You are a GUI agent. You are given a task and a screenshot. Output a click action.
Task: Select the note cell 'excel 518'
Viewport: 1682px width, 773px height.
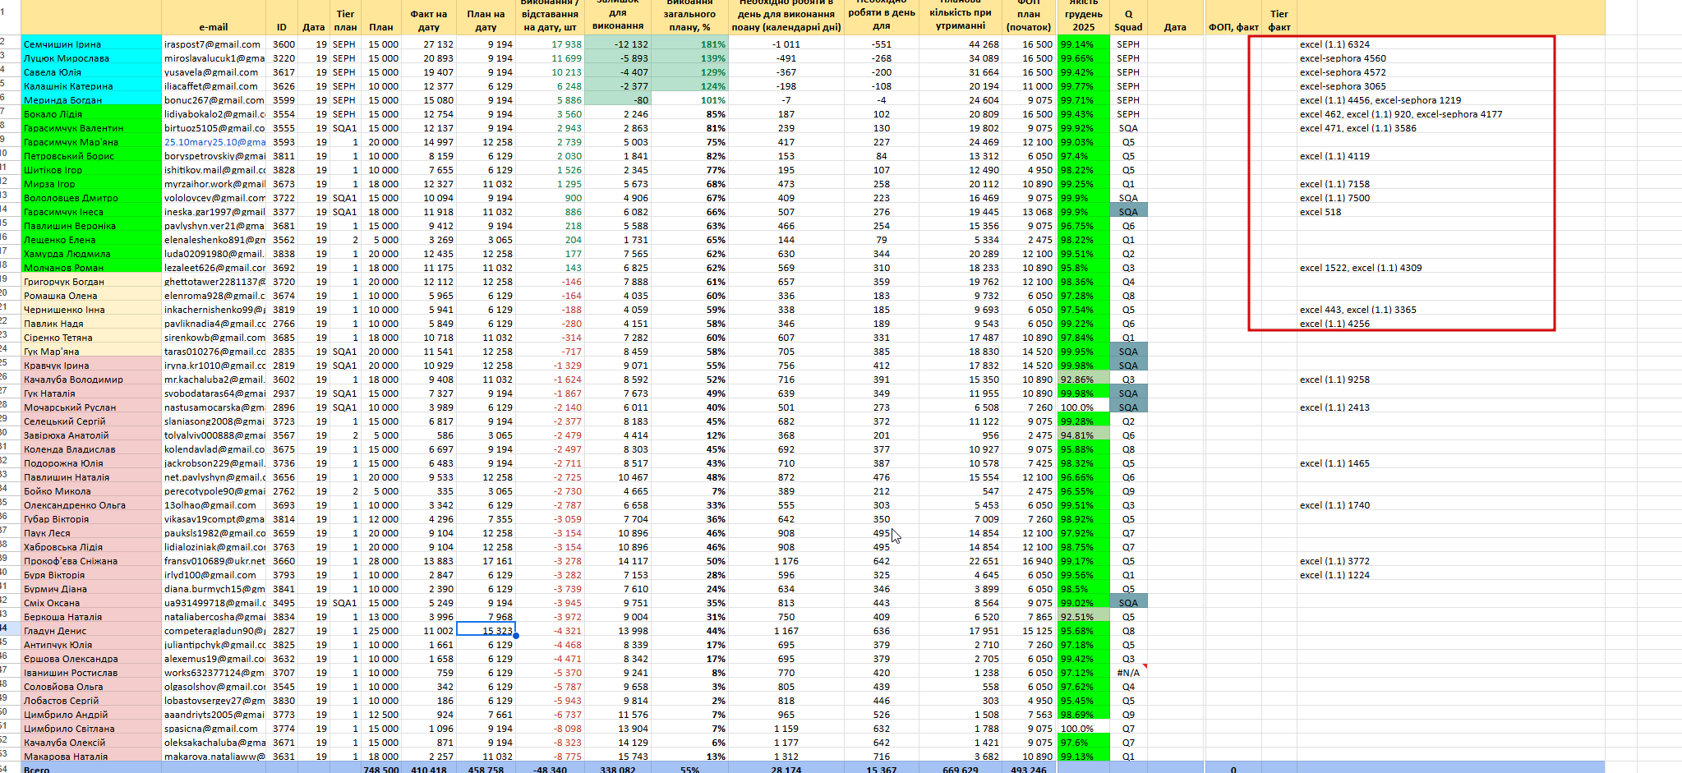(1320, 212)
